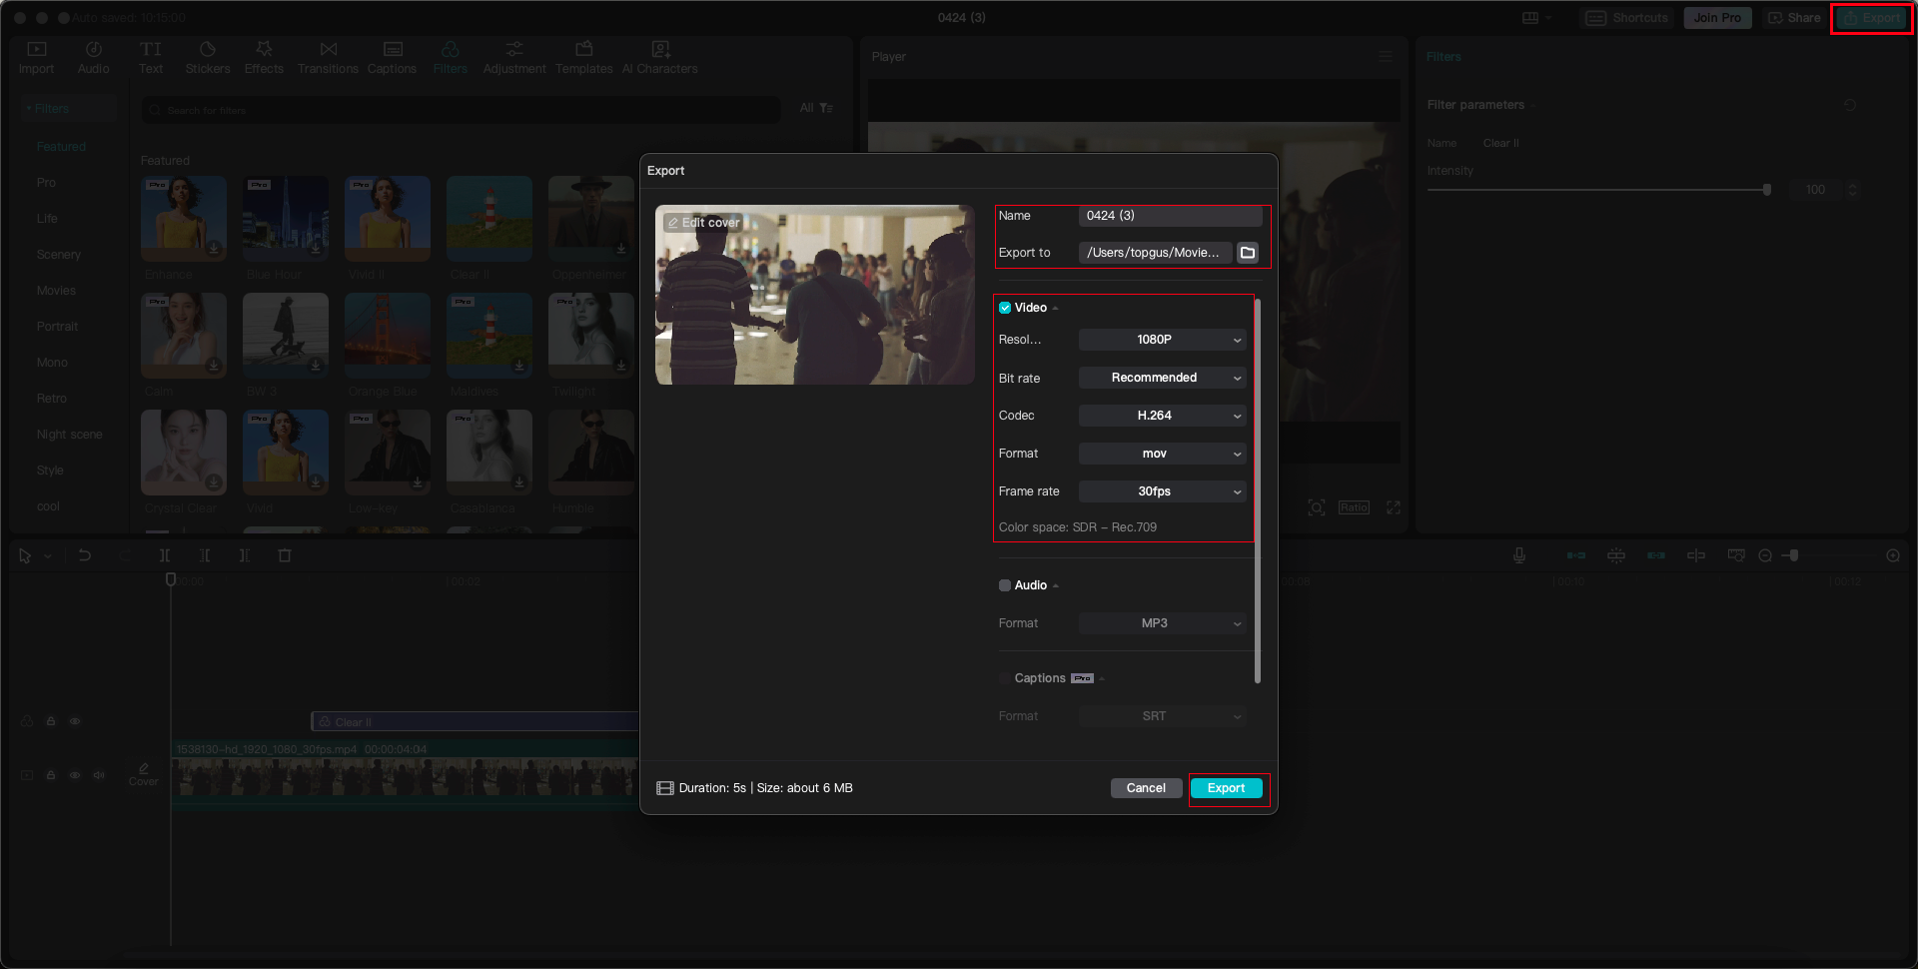The width and height of the screenshot is (1918, 969).
Task: Open the Player panel menu icon
Action: tap(1386, 57)
